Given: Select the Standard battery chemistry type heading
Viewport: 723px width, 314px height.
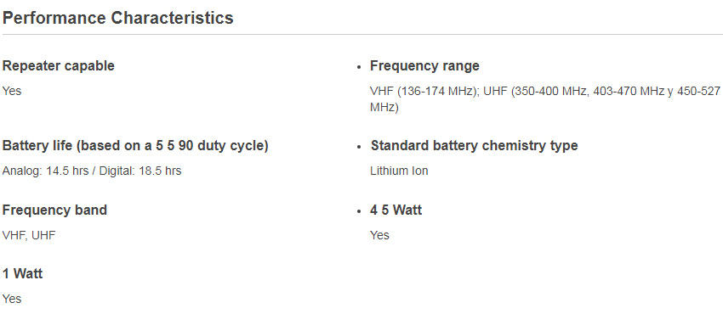Looking at the screenshot, I should tap(474, 146).
